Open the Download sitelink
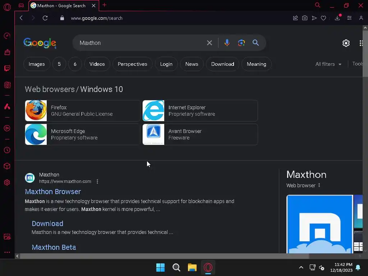Screen dimensions: 368x276 pyautogui.click(x=47, y=224)
